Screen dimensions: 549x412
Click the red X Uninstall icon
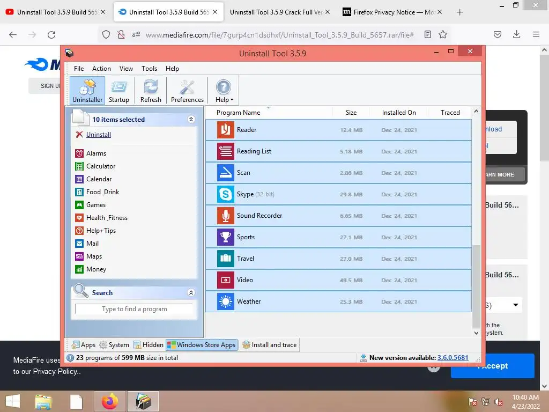click(79, 135)
